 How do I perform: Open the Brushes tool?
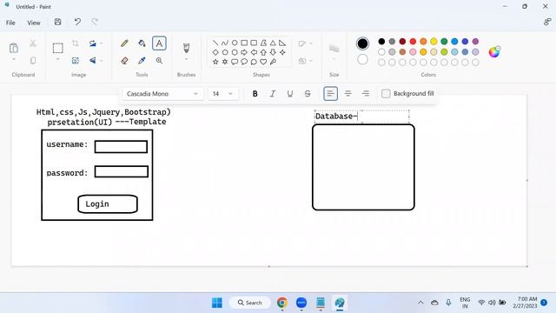pos(186,48)
